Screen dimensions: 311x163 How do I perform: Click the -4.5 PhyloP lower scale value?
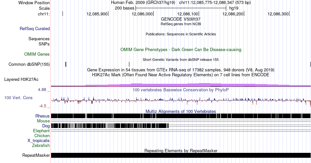(43, 106)
